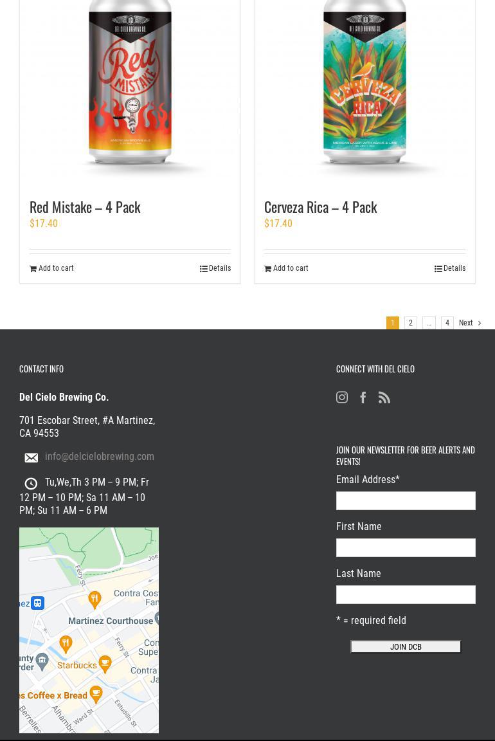This screenshot has height=741, width=495.
Task: Click the Email Address input field
Action: click(x=406, y=500)
